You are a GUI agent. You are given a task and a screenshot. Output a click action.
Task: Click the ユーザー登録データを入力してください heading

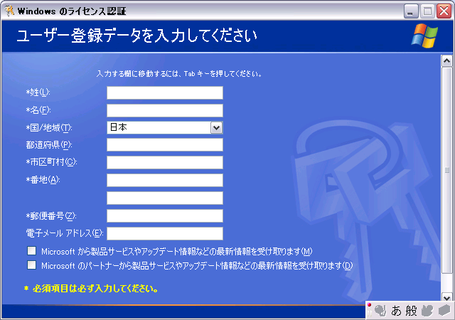(x=137, y=36)
